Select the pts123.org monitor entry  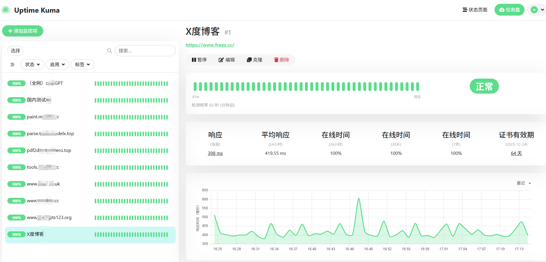pos(90,218)
